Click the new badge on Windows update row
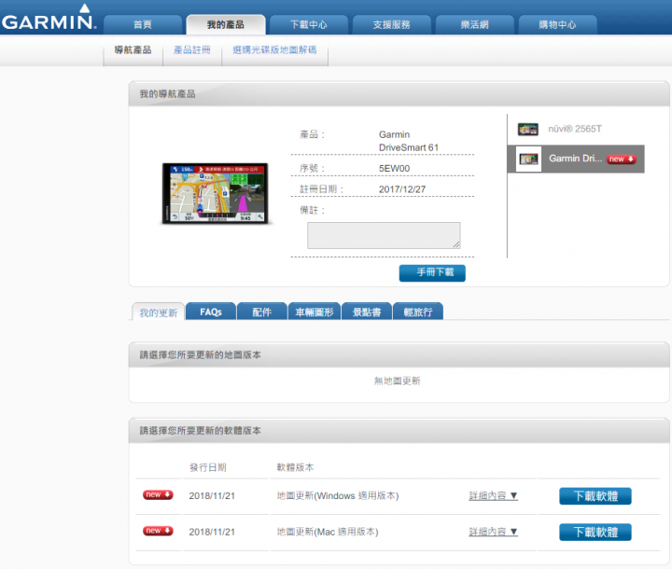Image resolution: width=672 pixels, height=569 pixels. (x=158, y=495)
